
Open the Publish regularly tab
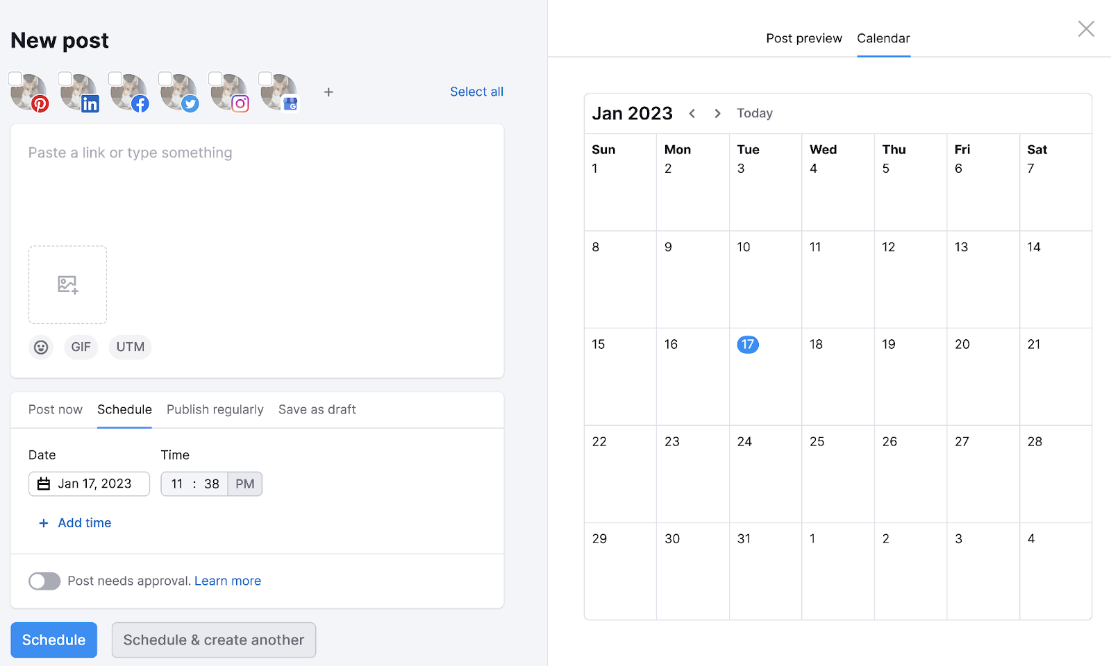[x=215, y=409]
